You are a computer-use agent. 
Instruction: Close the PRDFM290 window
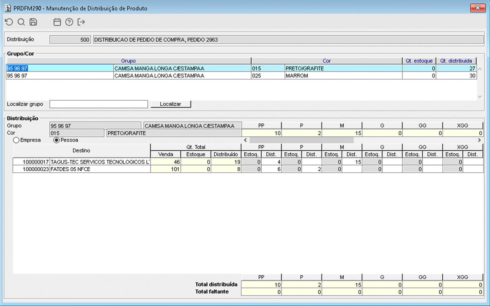point(477,8)
